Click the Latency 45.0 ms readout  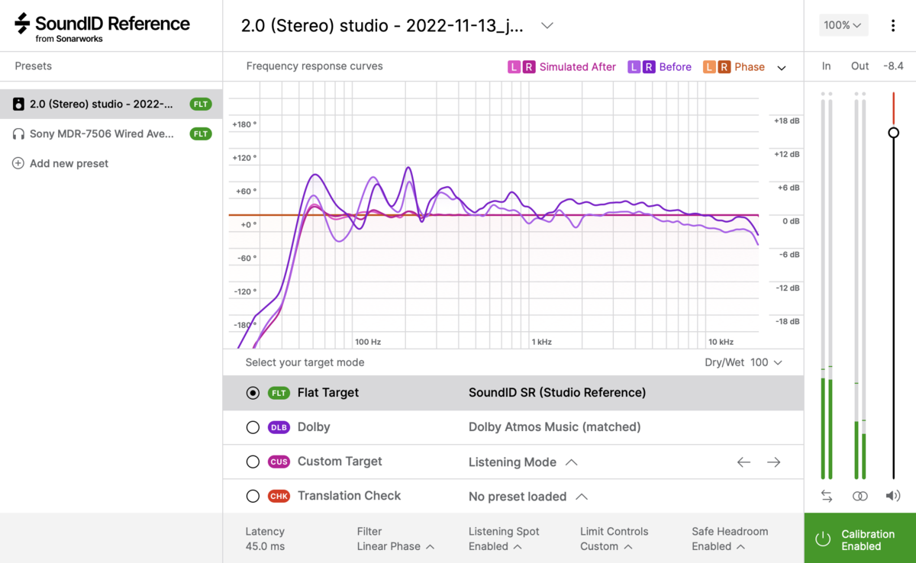(265, 539)
